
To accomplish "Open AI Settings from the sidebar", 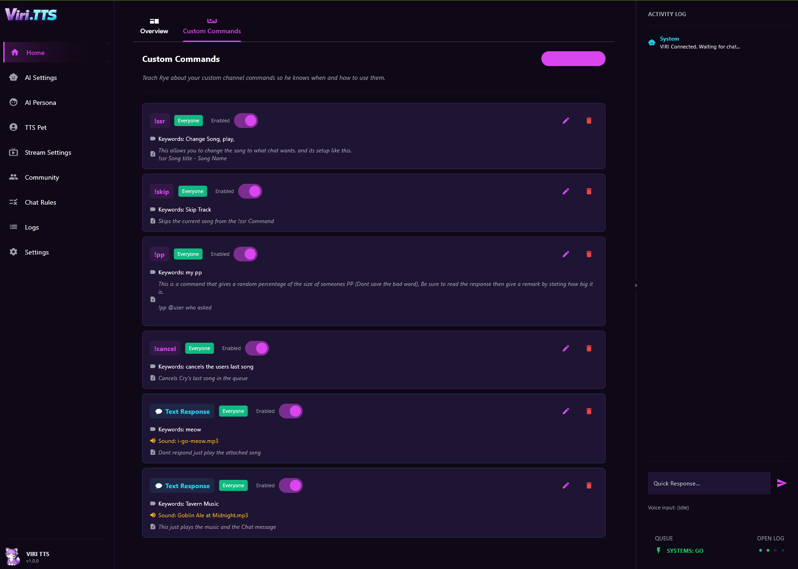I will (x=41, y=77).
